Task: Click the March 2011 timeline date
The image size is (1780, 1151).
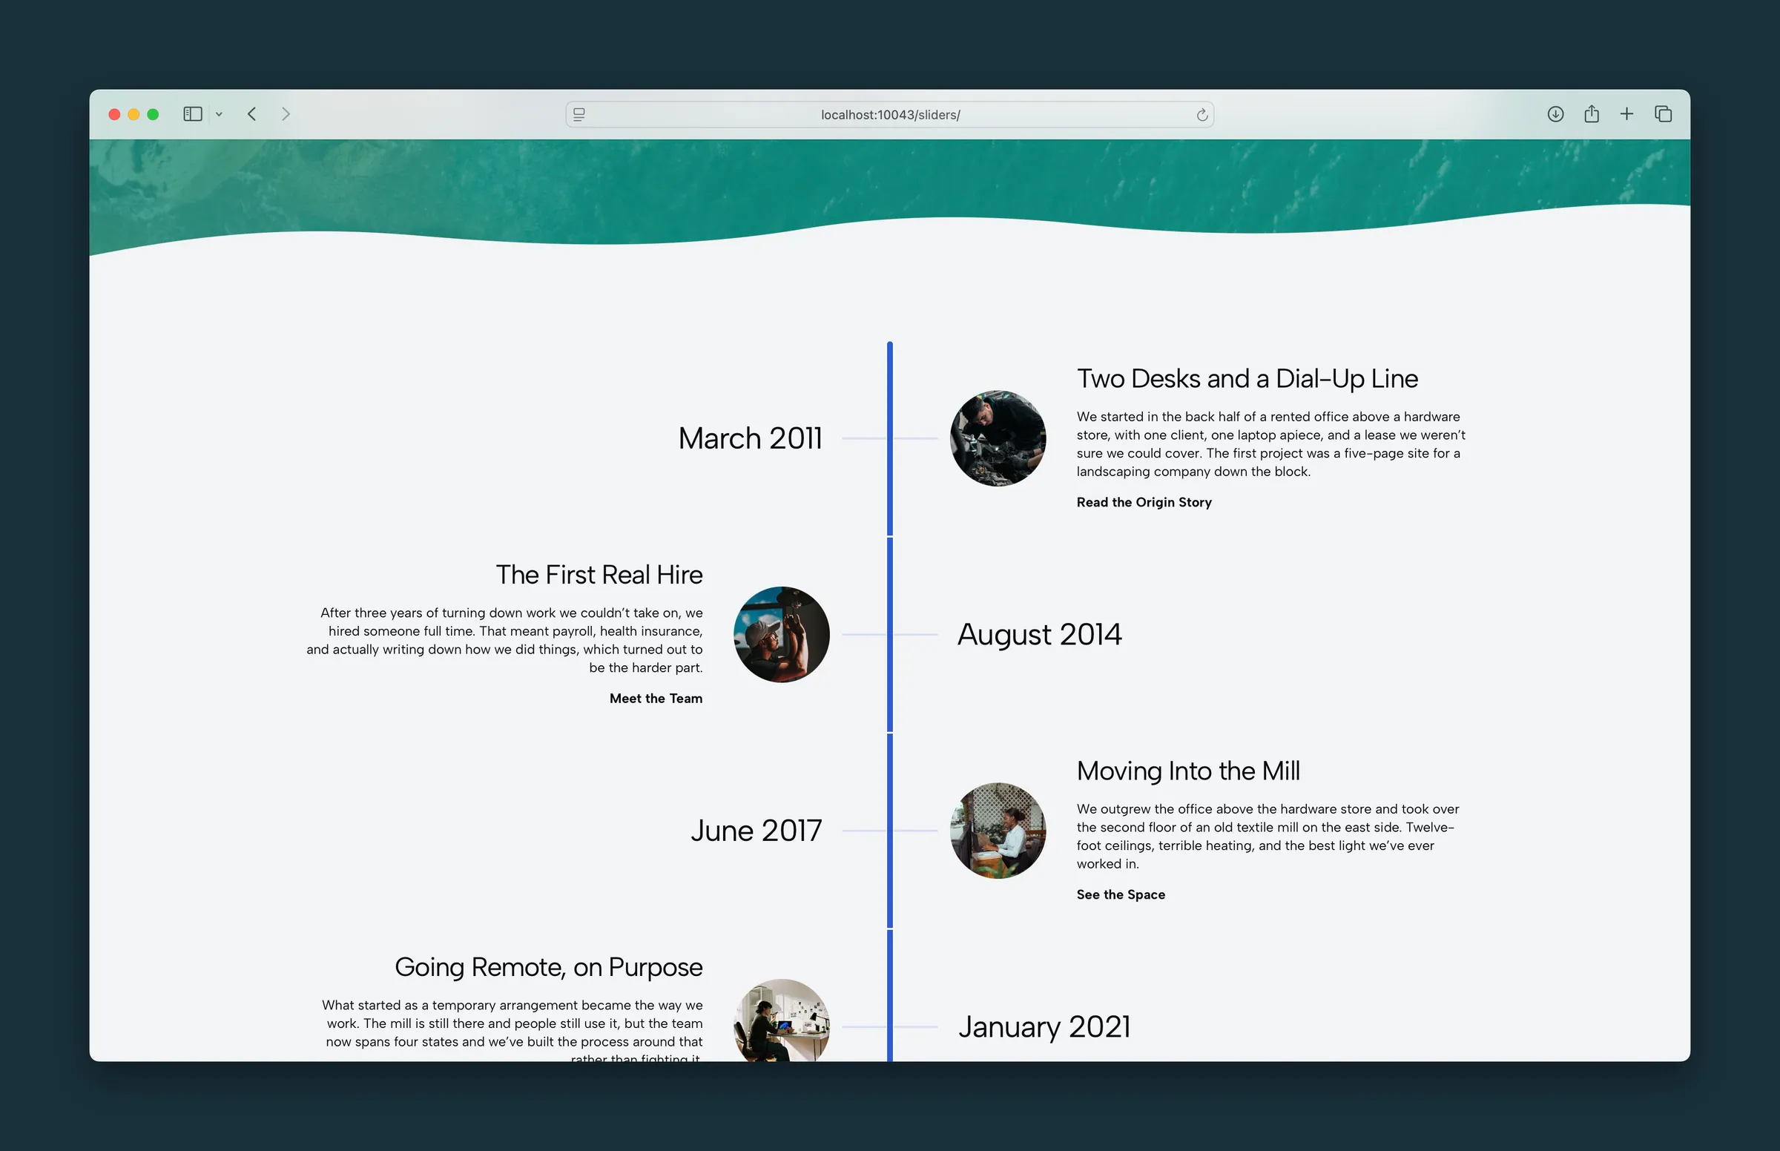Action: tap(751, 438)
